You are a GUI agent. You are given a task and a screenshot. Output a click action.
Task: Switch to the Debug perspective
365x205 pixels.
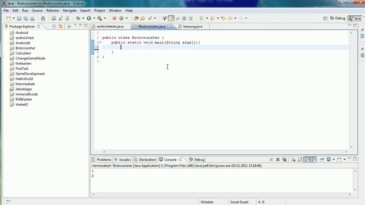[x=338, y=18]
